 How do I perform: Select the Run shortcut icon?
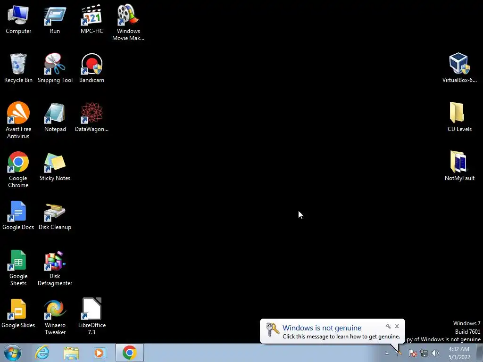(x=55, y=19)
